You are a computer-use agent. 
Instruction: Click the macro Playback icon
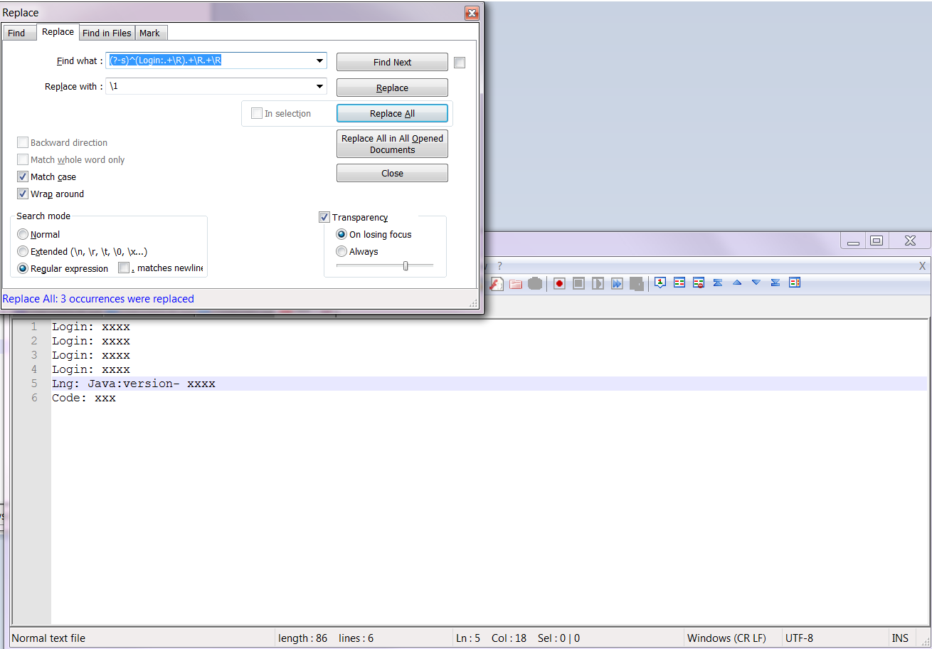pyautogui.click(x=598, y=283)
